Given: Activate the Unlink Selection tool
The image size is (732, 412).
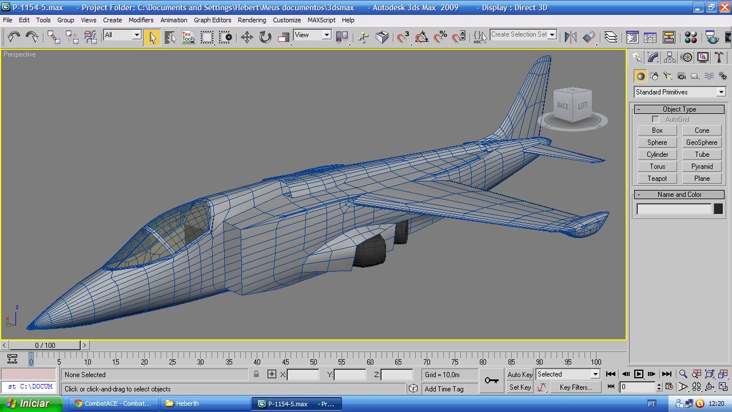Looking at the screenshot, I should click(x=72, y=37).
